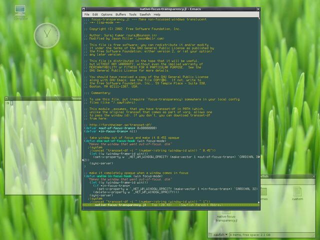Click the defvar *in-focus-trans* line
This screenshot has height=240, width=320.
point(110,131)
